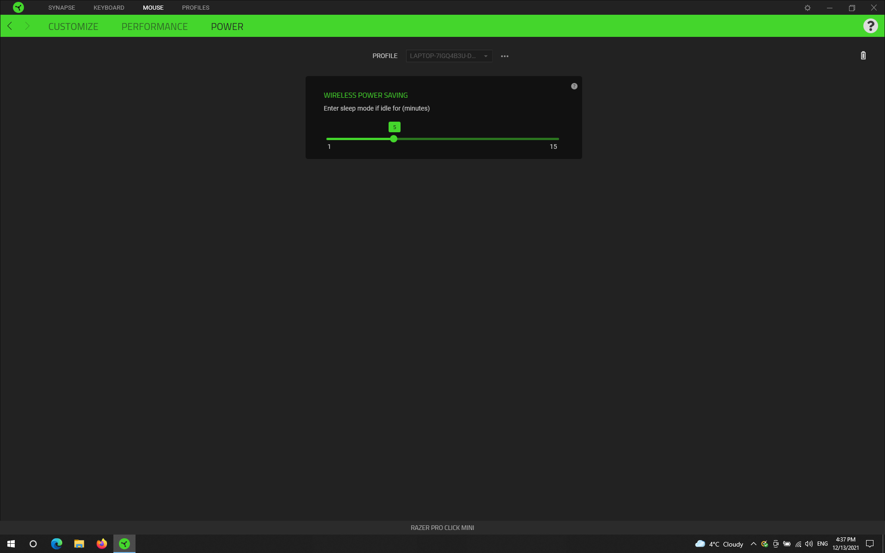Click the mouse battery status icon
The image size is (885, 553).
click(863, 56)
